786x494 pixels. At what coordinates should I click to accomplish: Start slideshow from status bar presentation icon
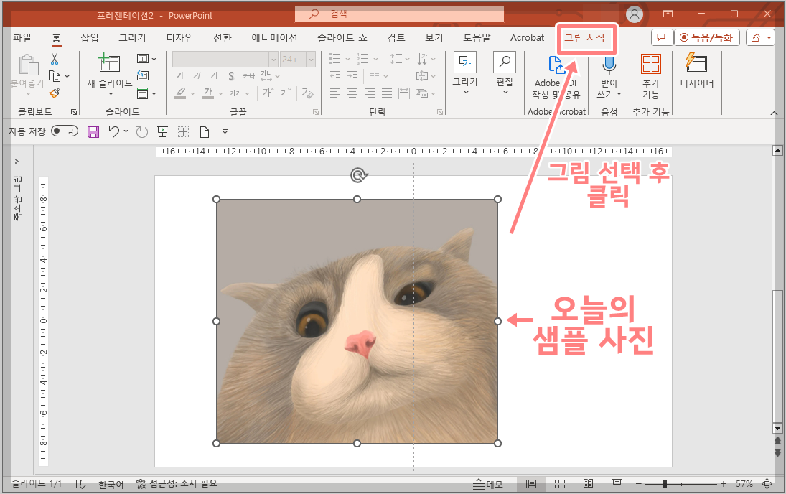[x=615, y=483]
